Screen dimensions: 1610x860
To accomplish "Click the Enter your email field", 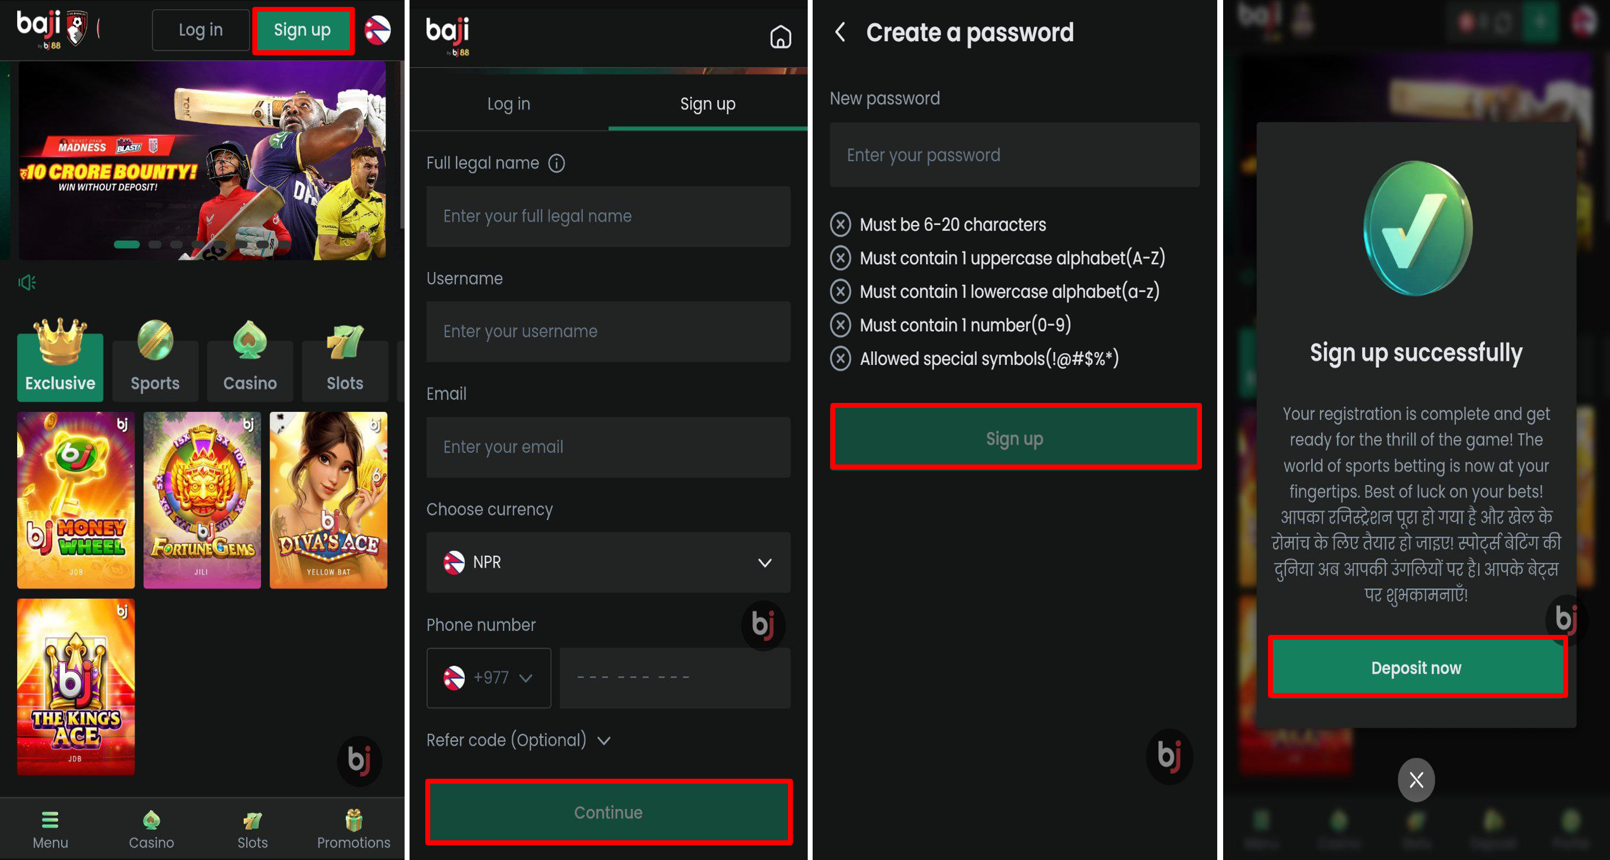I will (608, 447).
